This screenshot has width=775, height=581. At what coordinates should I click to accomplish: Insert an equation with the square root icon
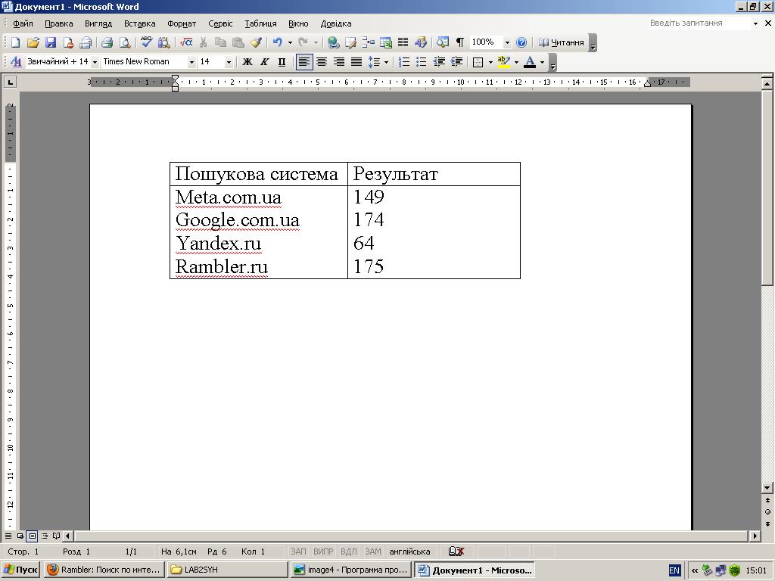(x=186, y=42)
